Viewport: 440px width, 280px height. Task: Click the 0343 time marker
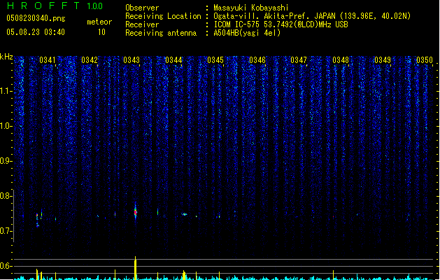click(132, 60)
